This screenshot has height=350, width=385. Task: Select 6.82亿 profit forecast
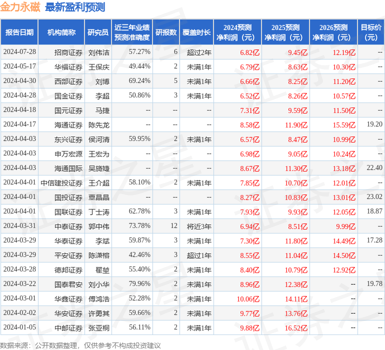coord(249,52)
